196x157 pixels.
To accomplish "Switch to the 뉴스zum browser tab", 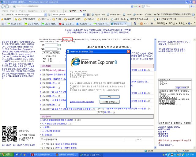I will click(84, 24).
